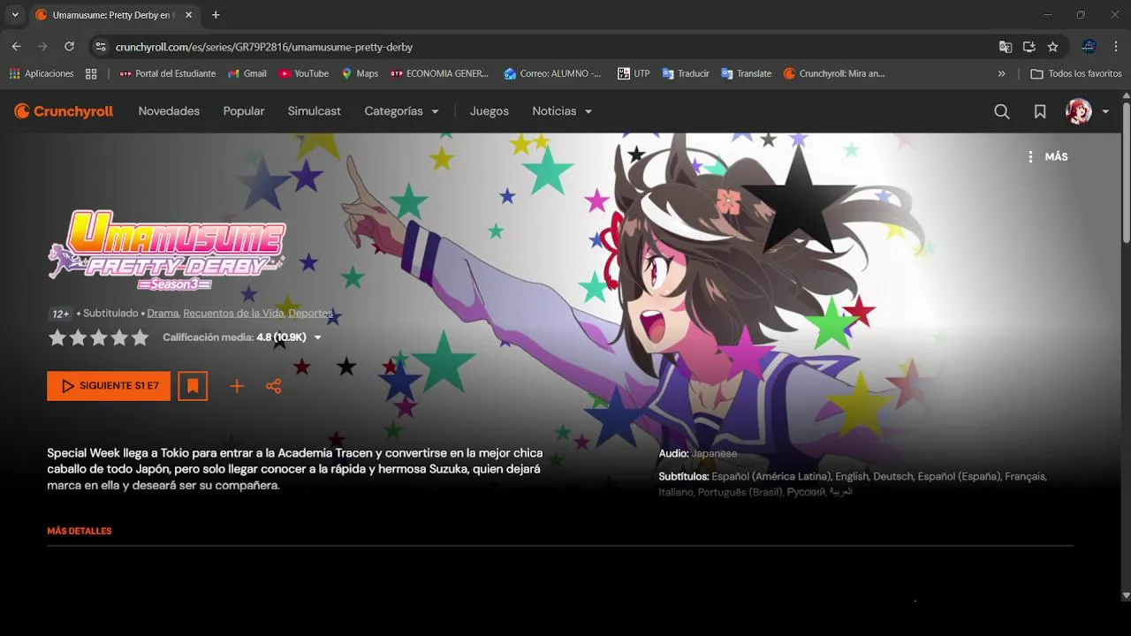The height and width of the screenshot is (636, 1131).
Task: Click the forward navigation arrow
Action: (42, 47)
